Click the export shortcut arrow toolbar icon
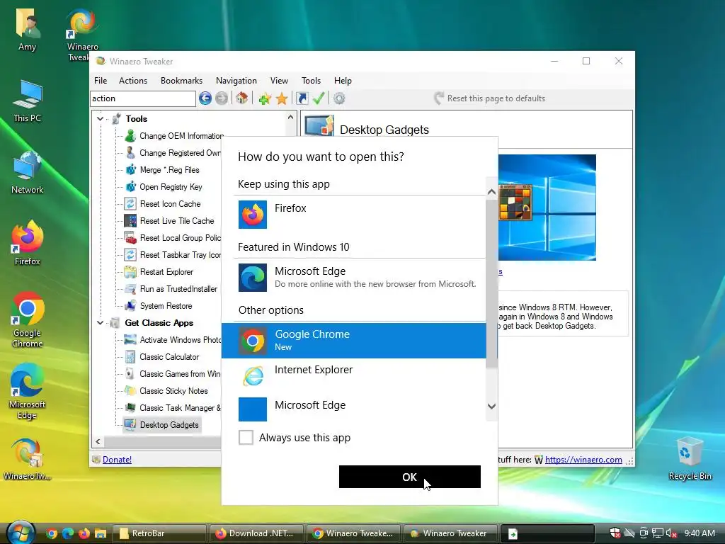Image resolution: width=725 pixels, height=544 pixels. tap(302, 98)
